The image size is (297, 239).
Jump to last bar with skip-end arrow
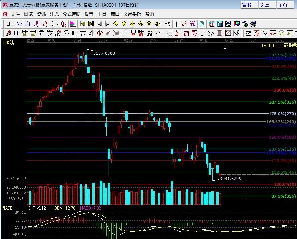[91, 24]
